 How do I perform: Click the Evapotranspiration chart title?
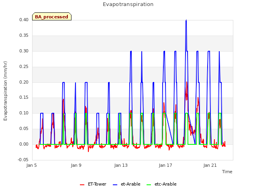click(128, 4)
